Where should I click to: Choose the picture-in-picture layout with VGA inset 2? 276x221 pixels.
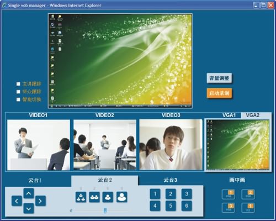coord(248,194)
